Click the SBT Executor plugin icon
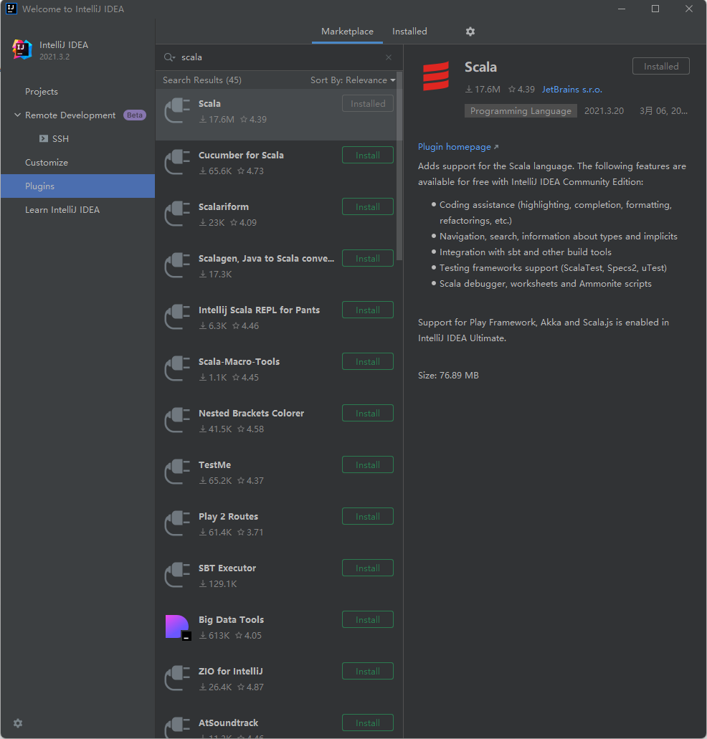Image resolution: width=707 pixels, height=739 pixels. pos(177,575)
